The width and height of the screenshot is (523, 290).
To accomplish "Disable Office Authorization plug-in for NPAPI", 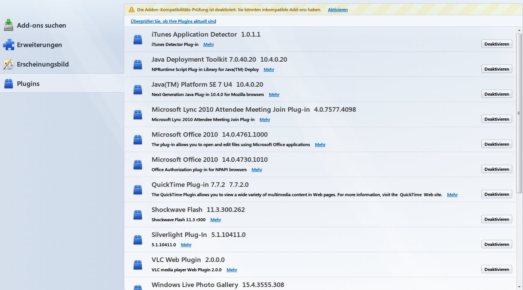I will coord(496,169).
